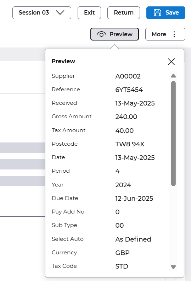The height and width of the screenshot is (281, 191).
Task: Toggle the Preview panel button
Action: pos(115,34)
